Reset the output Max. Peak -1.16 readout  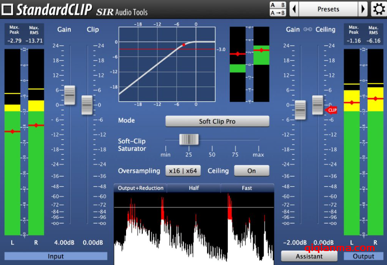pos(354,41)
